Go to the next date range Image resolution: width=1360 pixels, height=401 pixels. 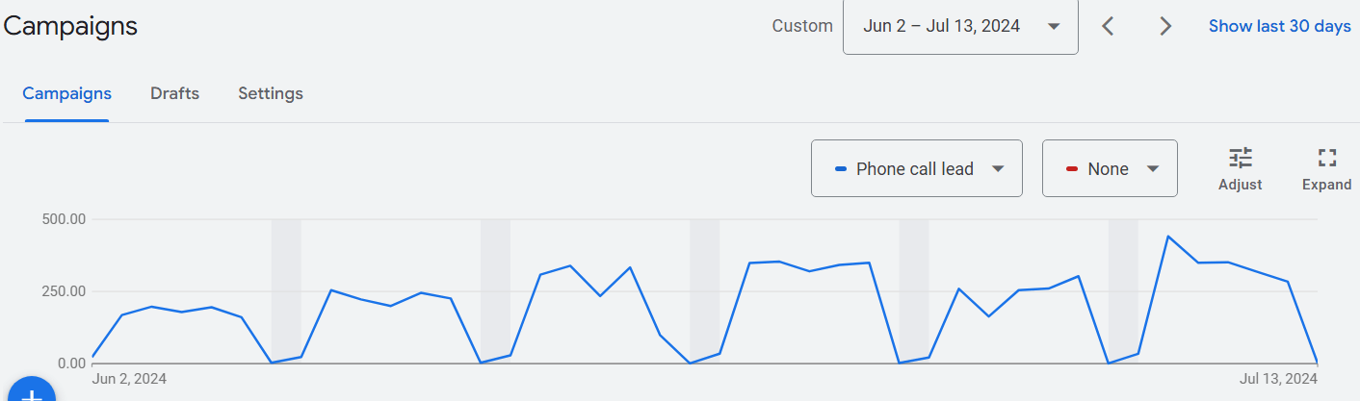point(1165,26)
